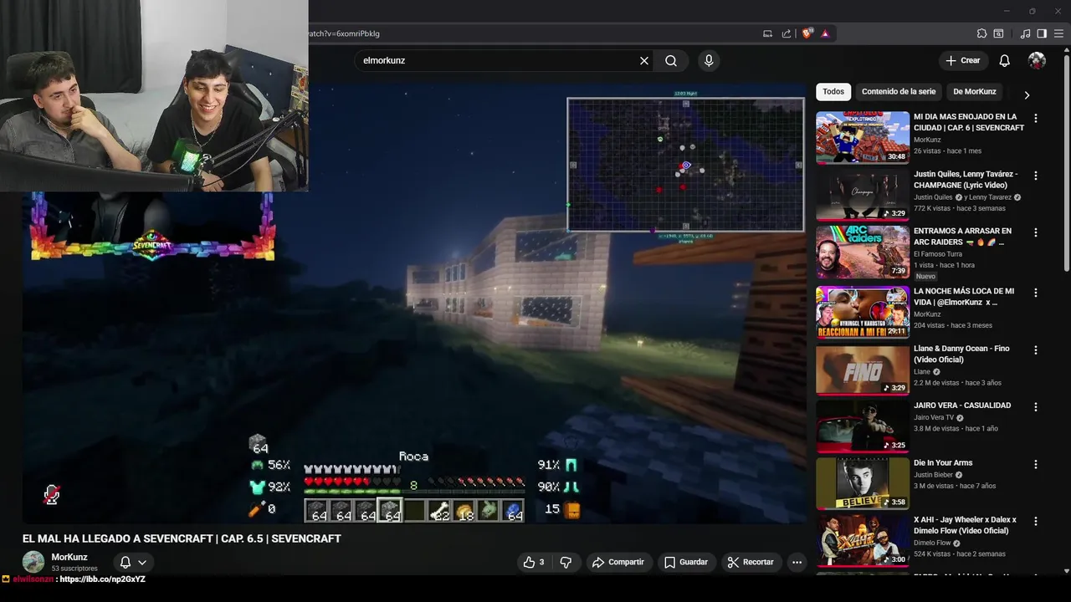The width and height of the screenshot is (1071, 602).
Task: Select the Contenido de la serie chip
Action: click(x=899, y=91)
